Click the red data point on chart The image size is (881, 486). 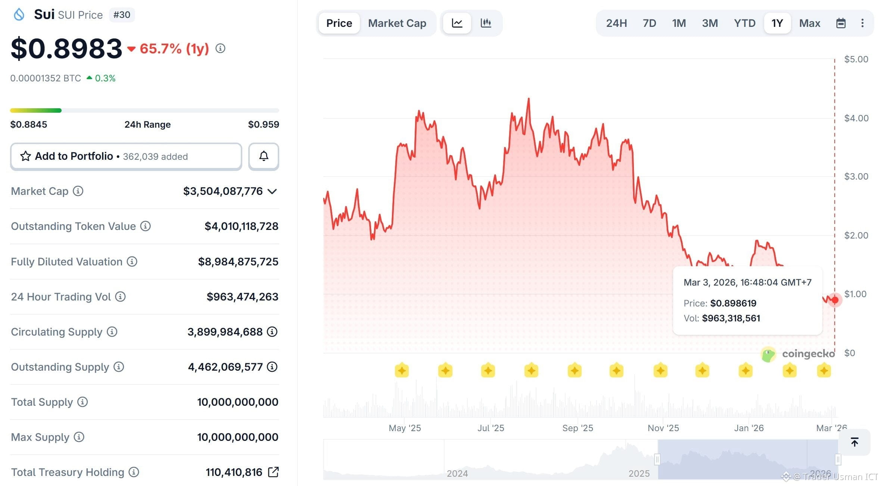(x=835, y=300)
